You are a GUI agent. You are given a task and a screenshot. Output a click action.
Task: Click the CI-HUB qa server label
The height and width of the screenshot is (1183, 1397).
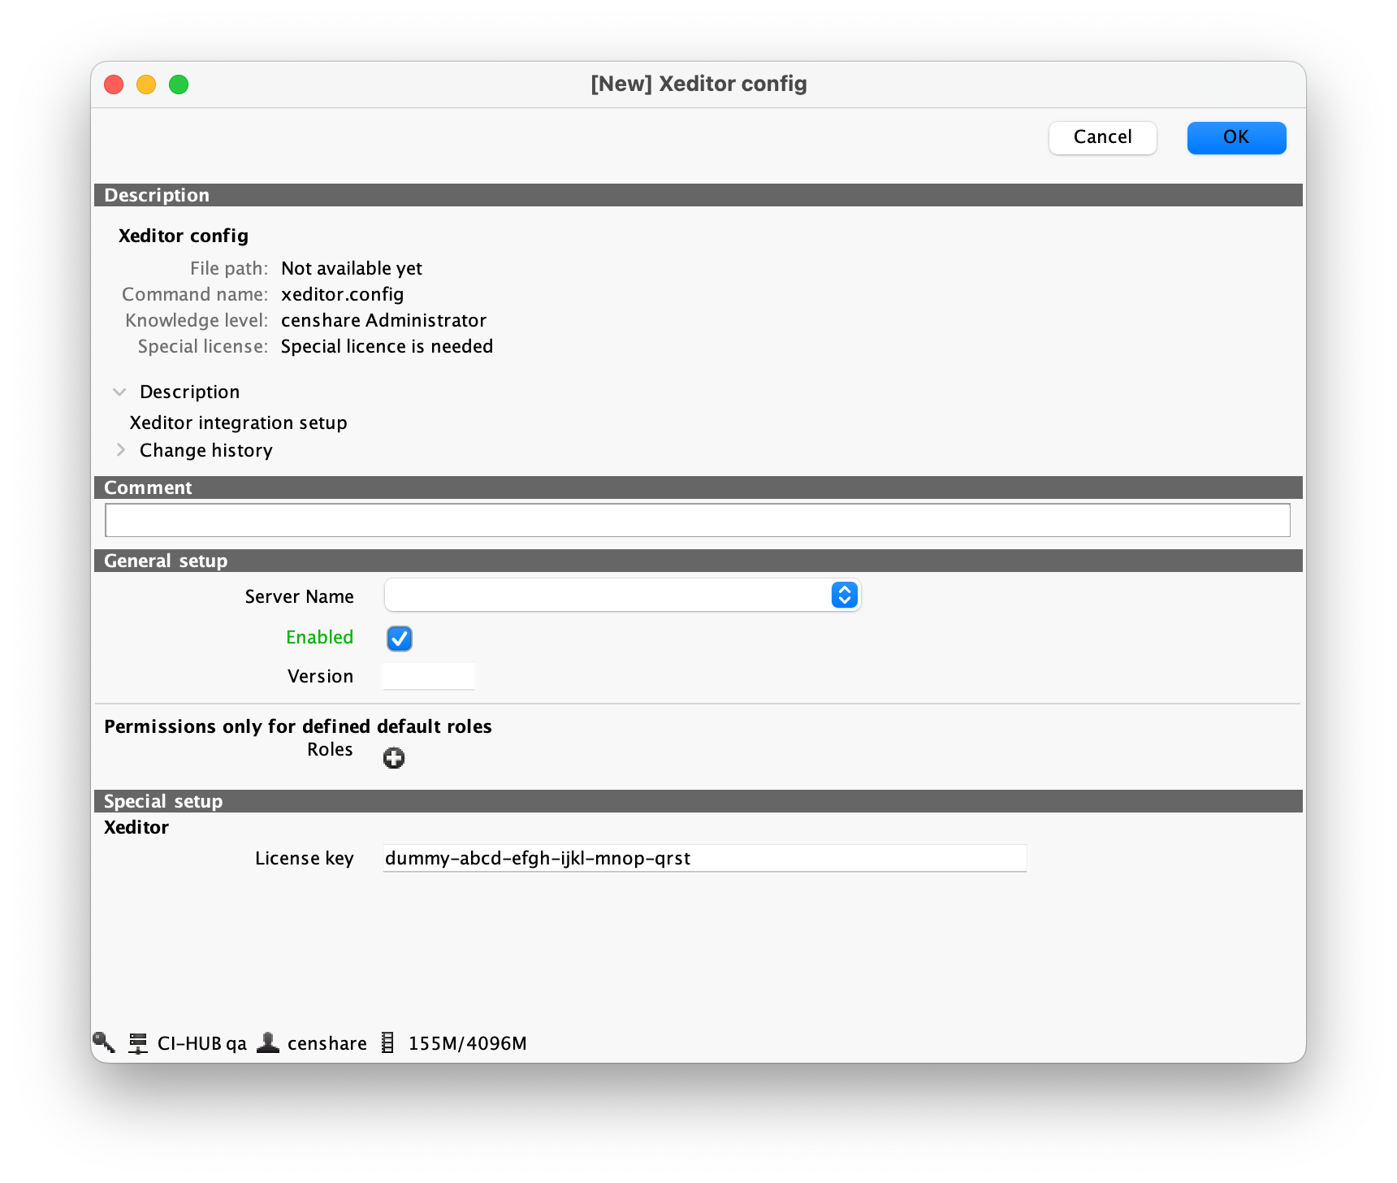[x=201, y=1043]
